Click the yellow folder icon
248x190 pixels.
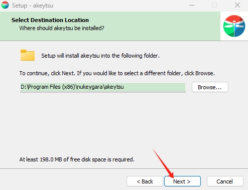click(x=28, y=55)
